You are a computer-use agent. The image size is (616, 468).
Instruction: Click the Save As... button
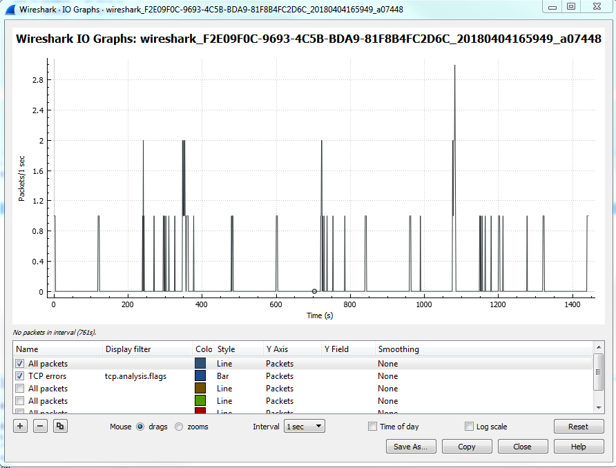pyautogui.click(x=411, y=447)
